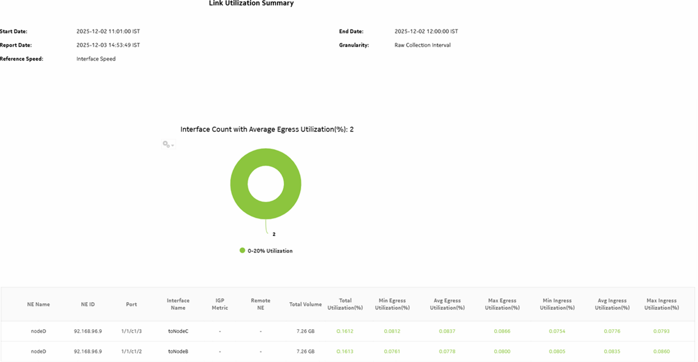This screenshot has height=362, width=698.
Task: Click the IGP Metric column header
Action: [x=219, y=304]
